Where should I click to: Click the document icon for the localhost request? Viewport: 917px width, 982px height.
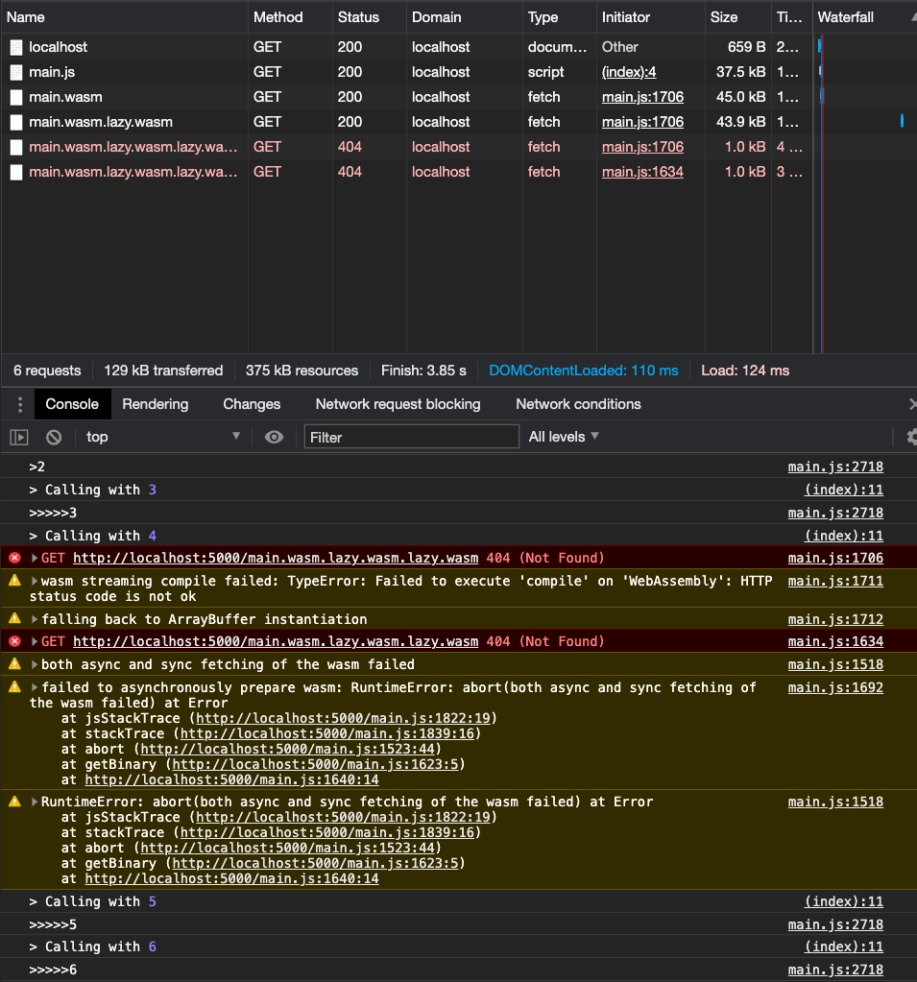click(16, 48)
